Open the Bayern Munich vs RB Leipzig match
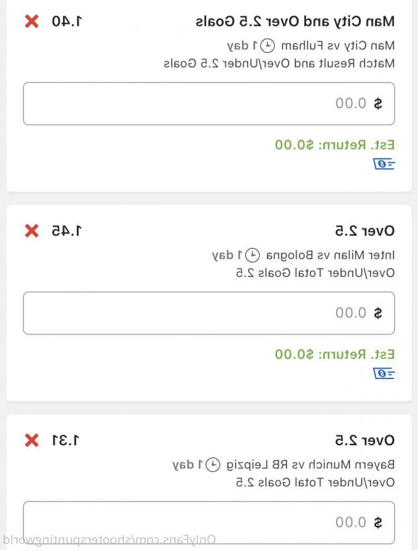The image size is (418, 550). pyautogui.click(x=311, y=465)
